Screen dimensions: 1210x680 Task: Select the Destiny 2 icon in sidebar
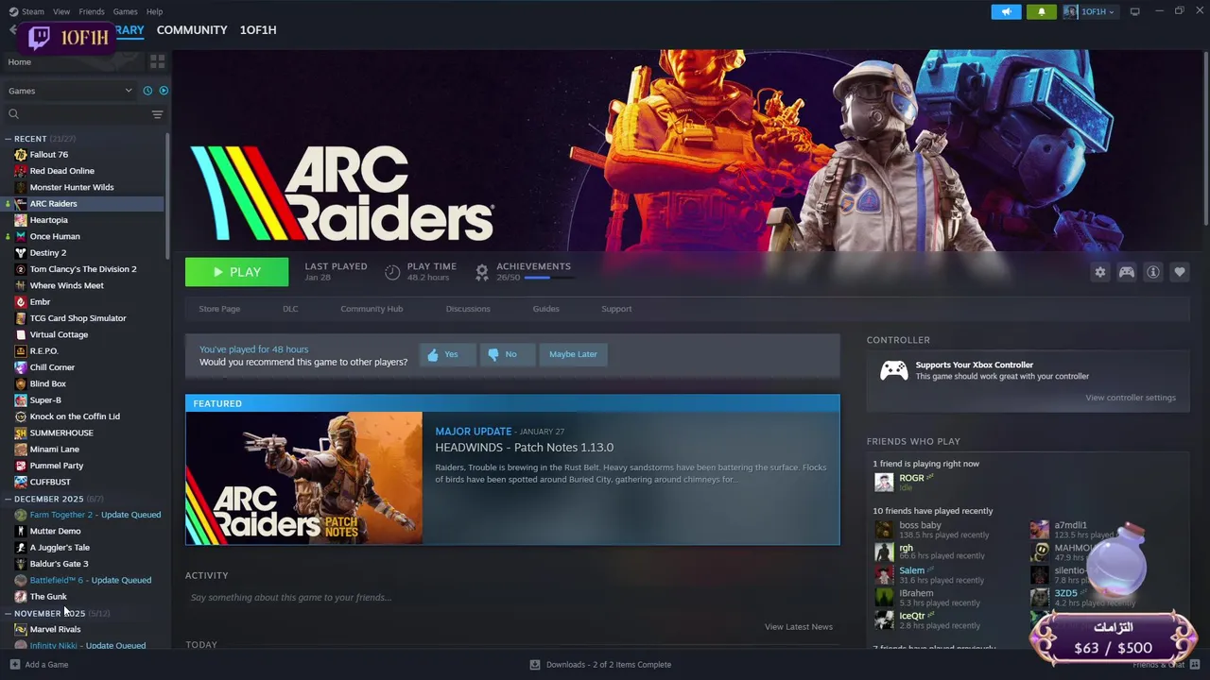click(x=21, y=253)
